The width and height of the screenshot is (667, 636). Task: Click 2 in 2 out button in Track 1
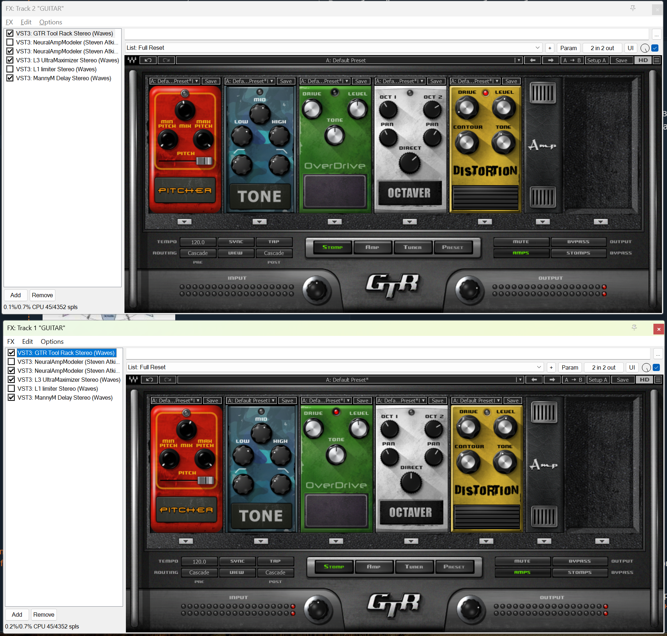tap(604, 367)
